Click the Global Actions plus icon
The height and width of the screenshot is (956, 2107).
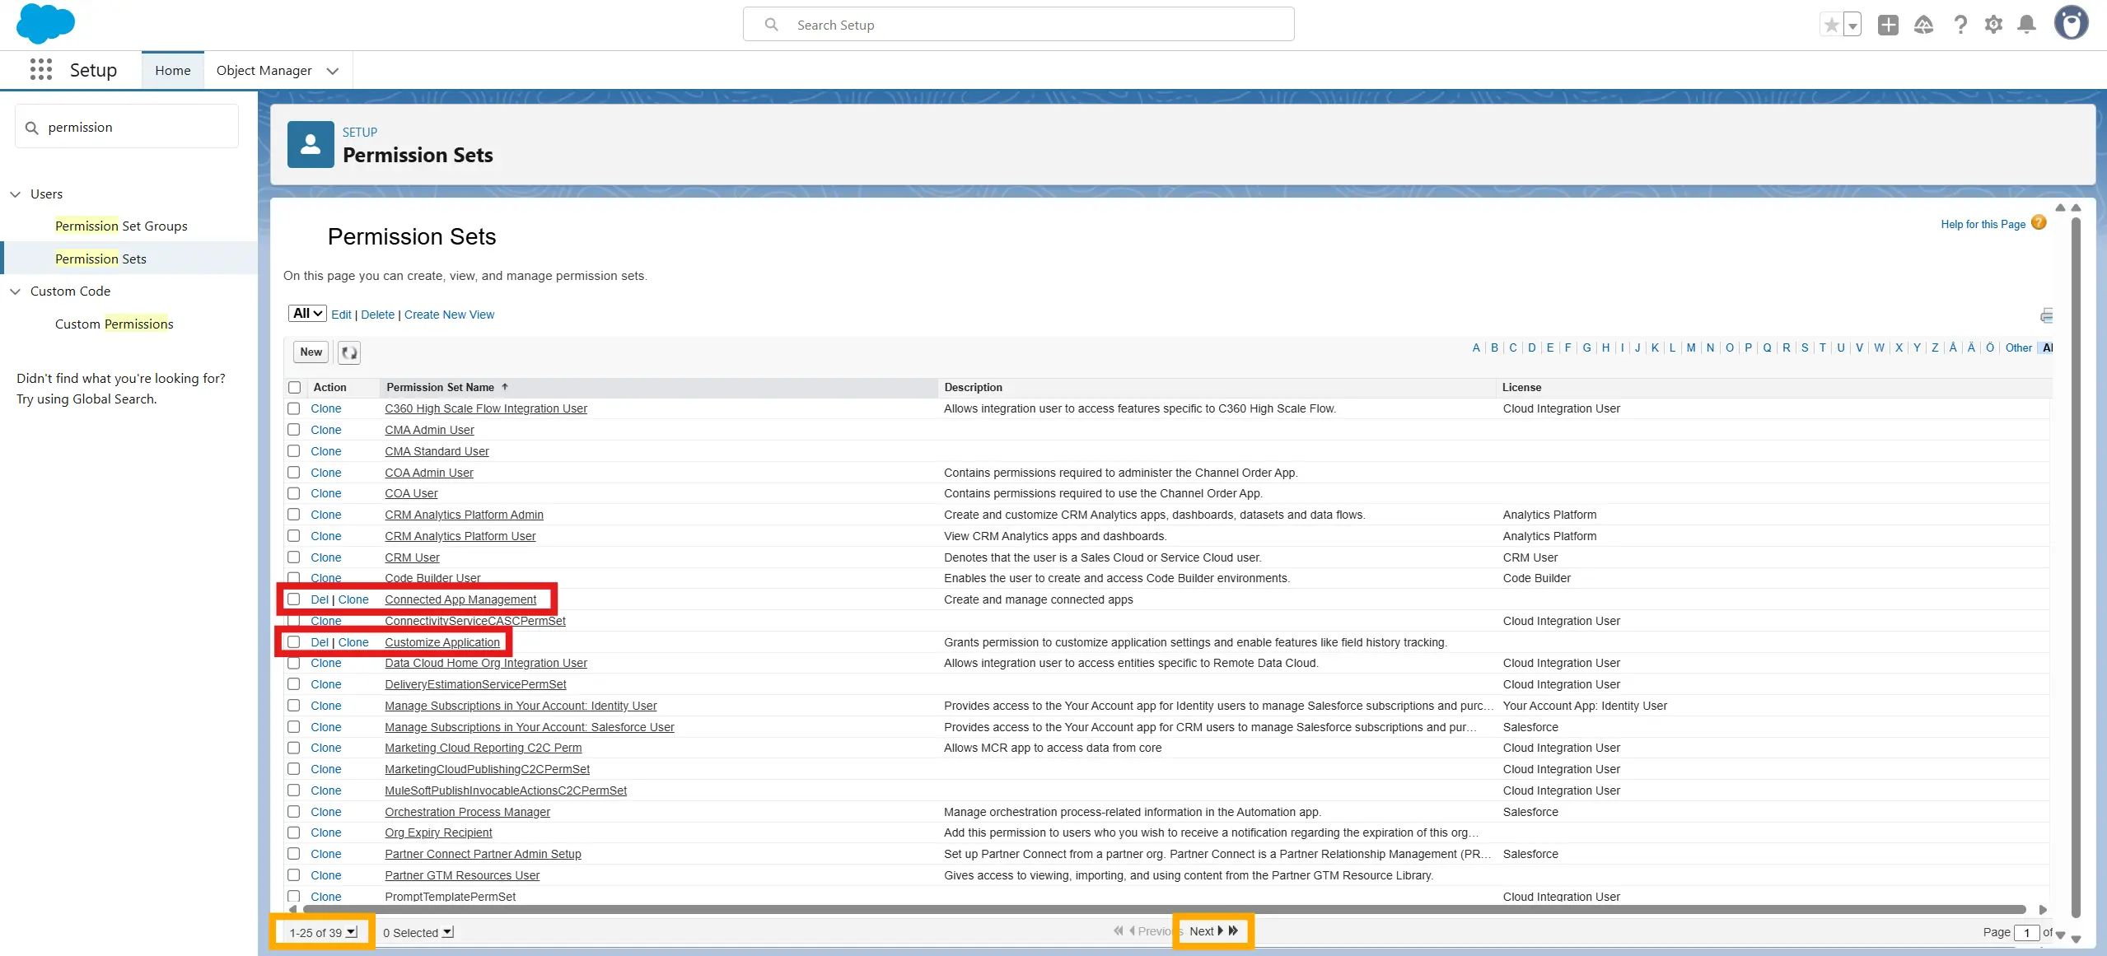tap(1888, 25)
